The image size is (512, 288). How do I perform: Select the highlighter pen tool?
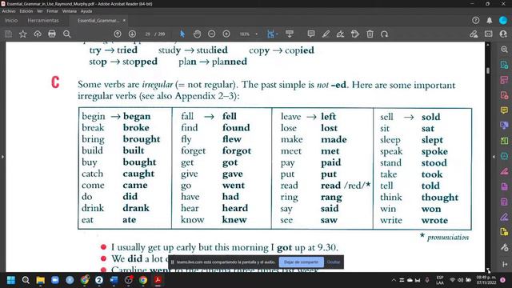click(326, 34)
